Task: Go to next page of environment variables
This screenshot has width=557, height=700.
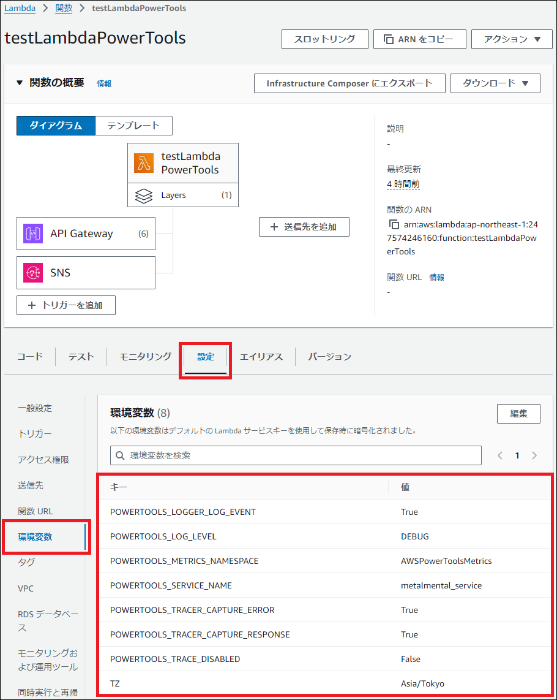Action: click(x=534, y=455)
